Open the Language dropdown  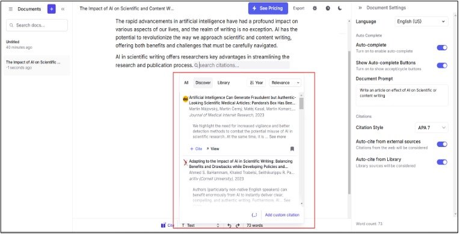click(421, 22)
